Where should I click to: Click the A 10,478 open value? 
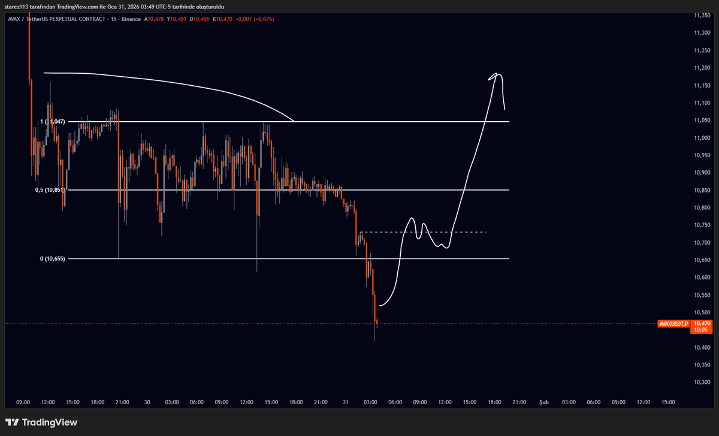click(x=155, y=19)
